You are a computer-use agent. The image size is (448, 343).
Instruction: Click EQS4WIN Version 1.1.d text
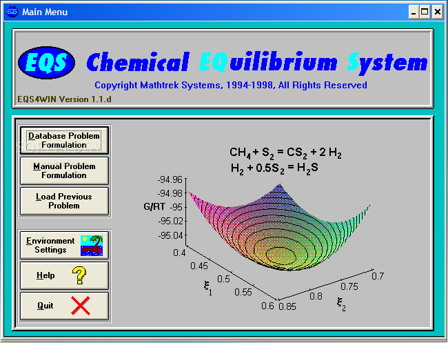click(64, 99)
